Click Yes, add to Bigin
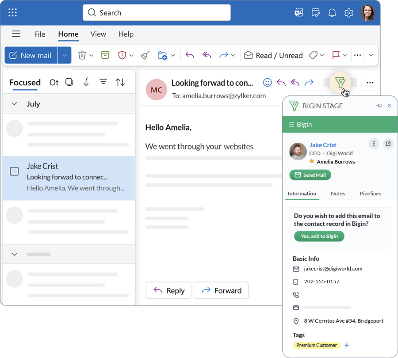 pos(319,236)
